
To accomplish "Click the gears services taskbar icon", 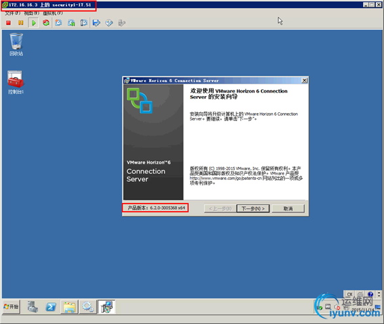I will click(88, 306).
